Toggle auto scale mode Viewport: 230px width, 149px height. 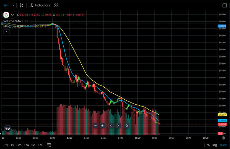pos(223,145)
